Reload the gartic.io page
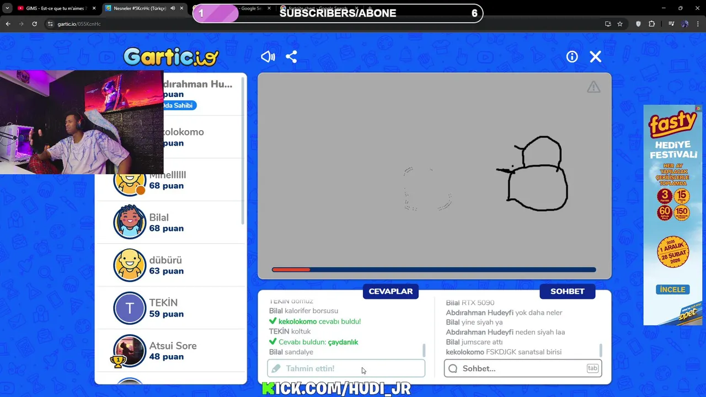 coord(34,24)
